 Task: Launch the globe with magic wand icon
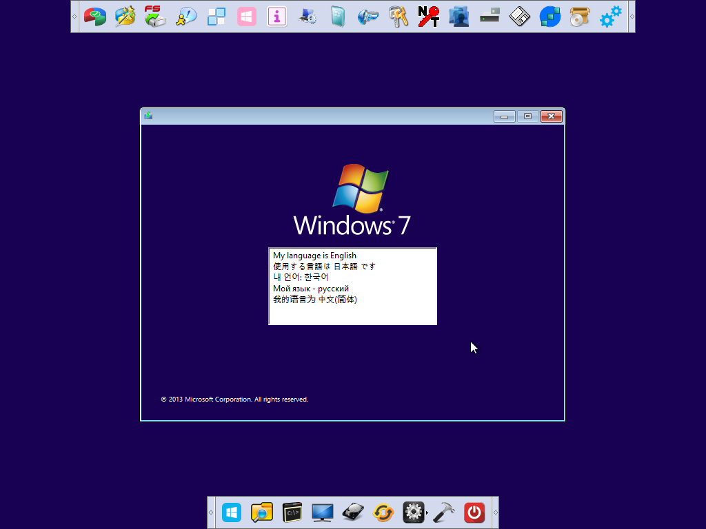[x=125, y=17]
